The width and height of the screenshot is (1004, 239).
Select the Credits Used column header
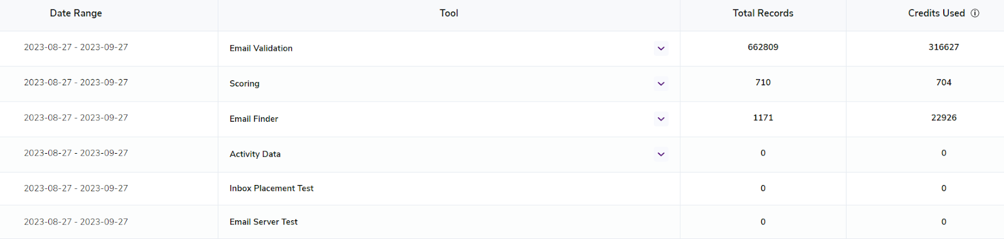pyautogui.click(x=936, y=13)
